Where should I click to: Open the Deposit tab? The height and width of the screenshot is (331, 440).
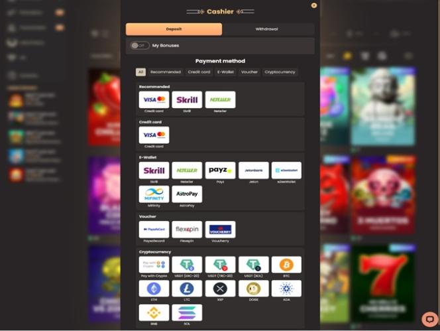[x=174, y=29]
